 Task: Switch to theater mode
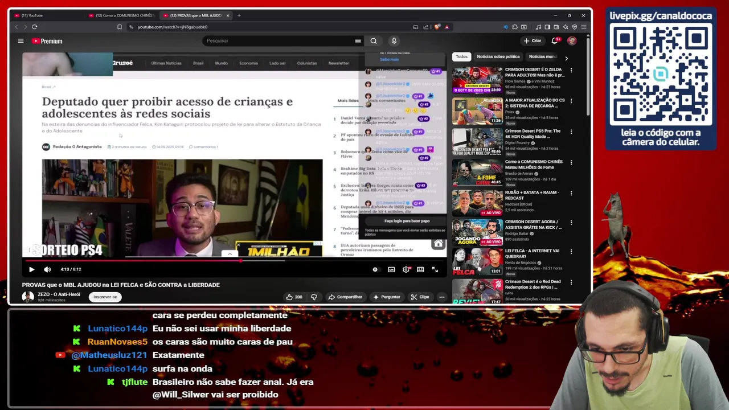tap(420, 269)
